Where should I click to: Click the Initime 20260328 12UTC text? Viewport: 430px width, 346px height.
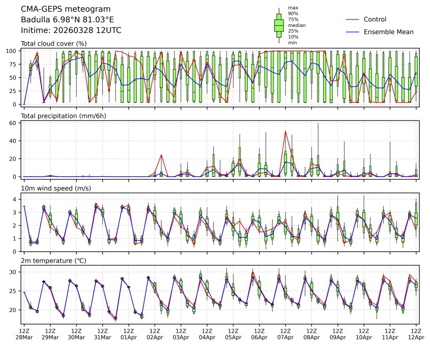(71, 30)
